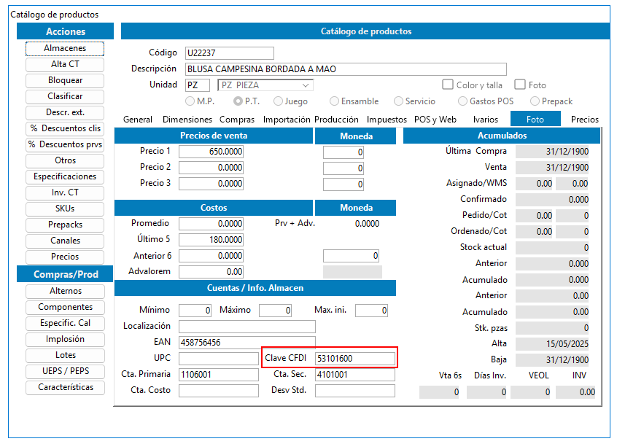This screenshot has width=617, height=444.
Task: Open the Alta CT action
Action: pos(65,64)
